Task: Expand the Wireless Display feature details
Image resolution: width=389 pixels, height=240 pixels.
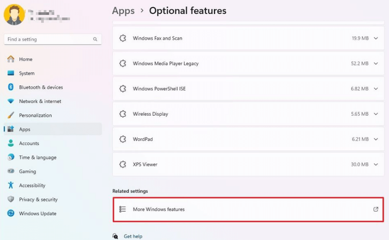Action: (x=375, y=114)
